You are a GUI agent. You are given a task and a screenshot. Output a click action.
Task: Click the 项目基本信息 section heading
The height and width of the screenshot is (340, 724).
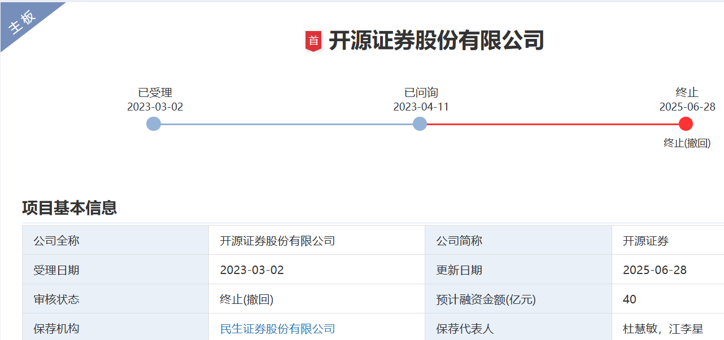point(69,207)
